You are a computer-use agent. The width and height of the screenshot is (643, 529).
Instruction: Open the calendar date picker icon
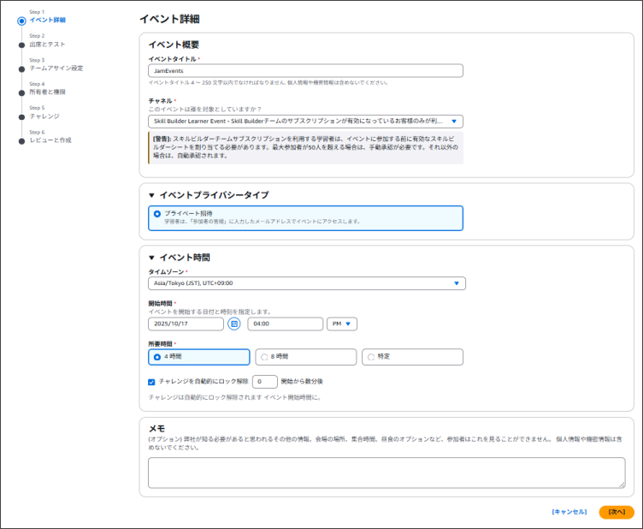pos(234,324)
